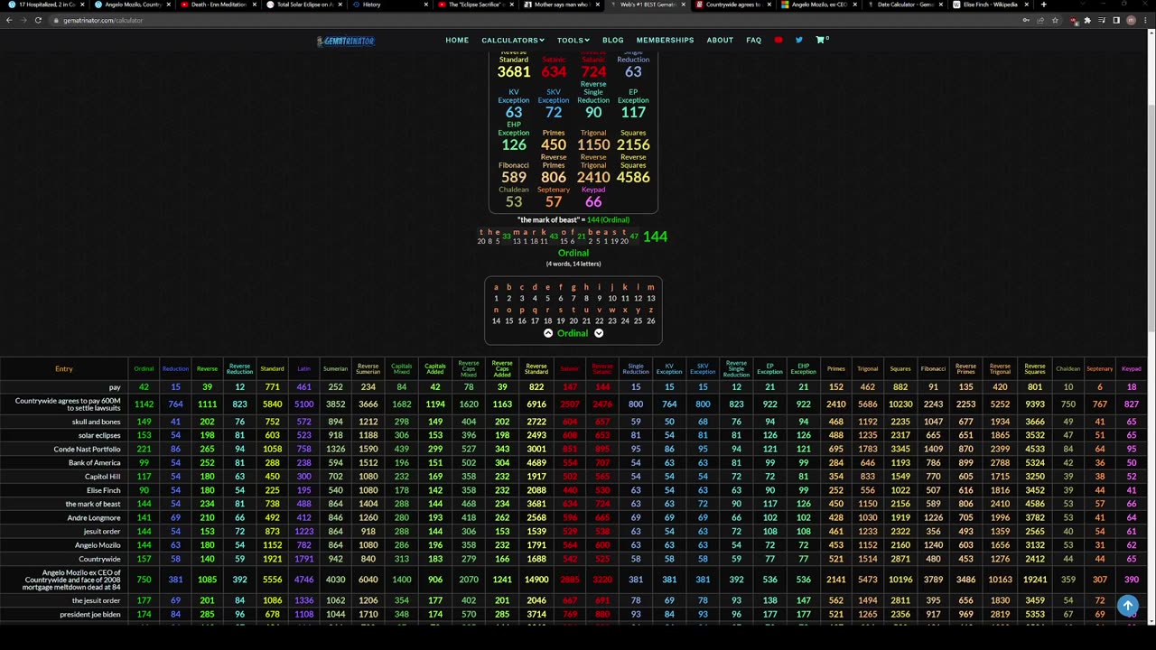1156x650 pixels.
Task: Click the Keypad value 66 tile
Action: [x=593, y=201]
